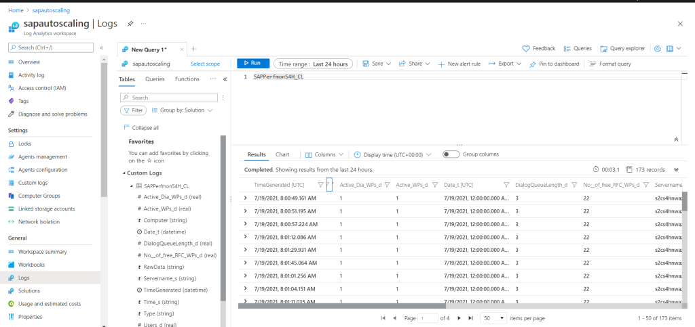Open Activity log in the sidebar
This screenshot has height=327, width=695.
point(31,75)
